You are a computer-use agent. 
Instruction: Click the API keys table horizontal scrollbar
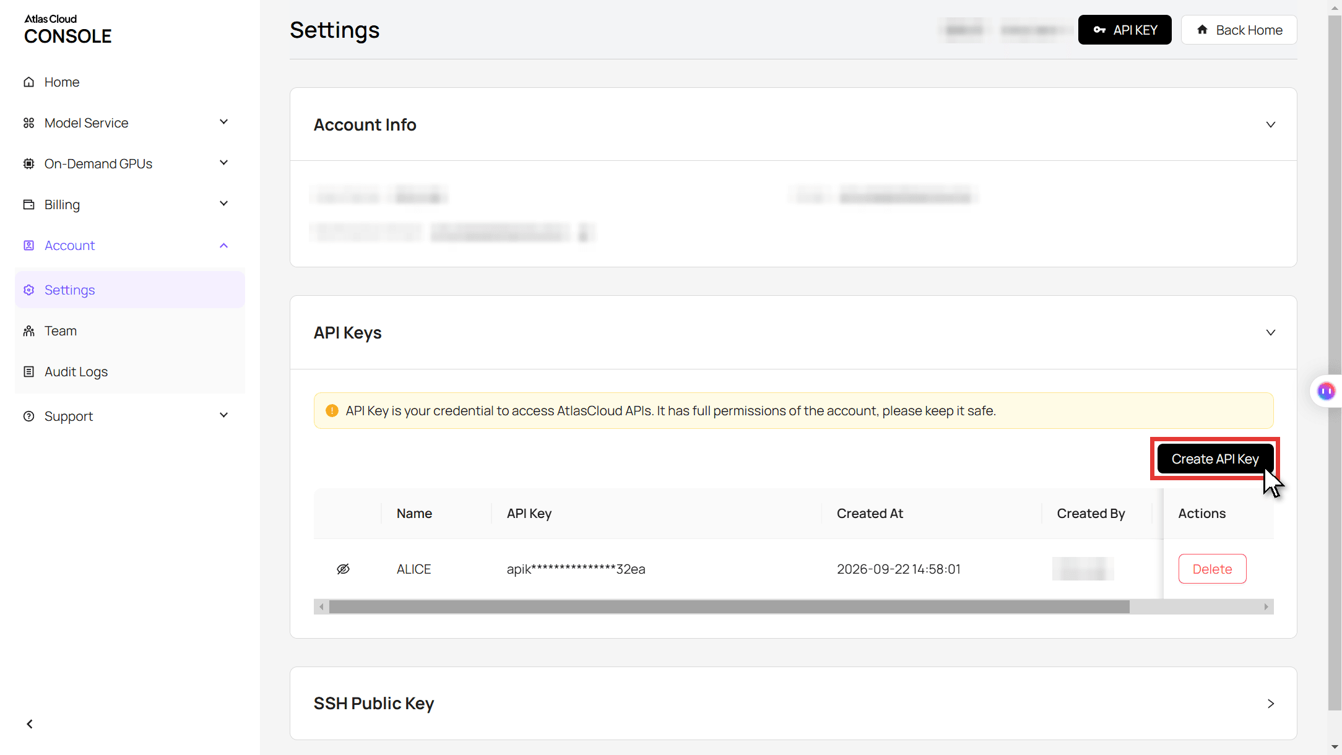(x=729, y=606)
